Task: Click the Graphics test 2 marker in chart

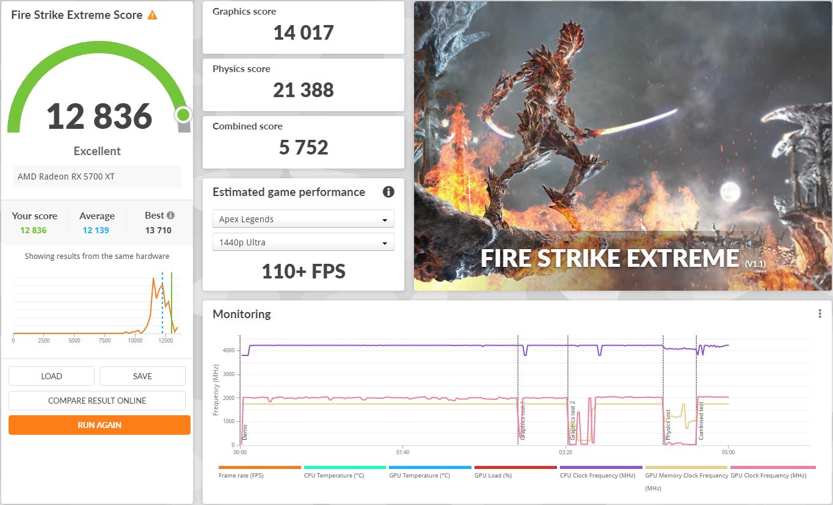Action: 572,421
